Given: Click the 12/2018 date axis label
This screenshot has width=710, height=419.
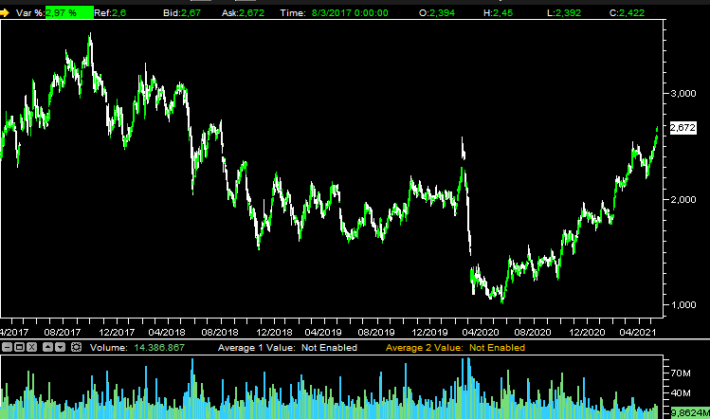Looking at the screenshot, I should pos(274,332).
